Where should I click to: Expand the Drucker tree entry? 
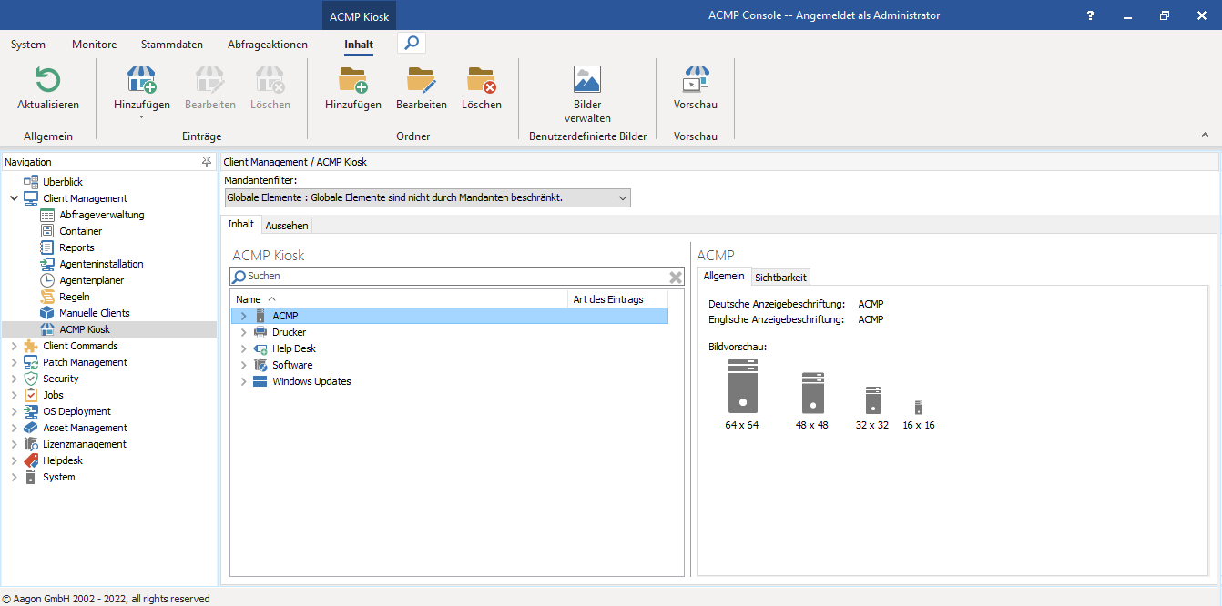[242, 331]
